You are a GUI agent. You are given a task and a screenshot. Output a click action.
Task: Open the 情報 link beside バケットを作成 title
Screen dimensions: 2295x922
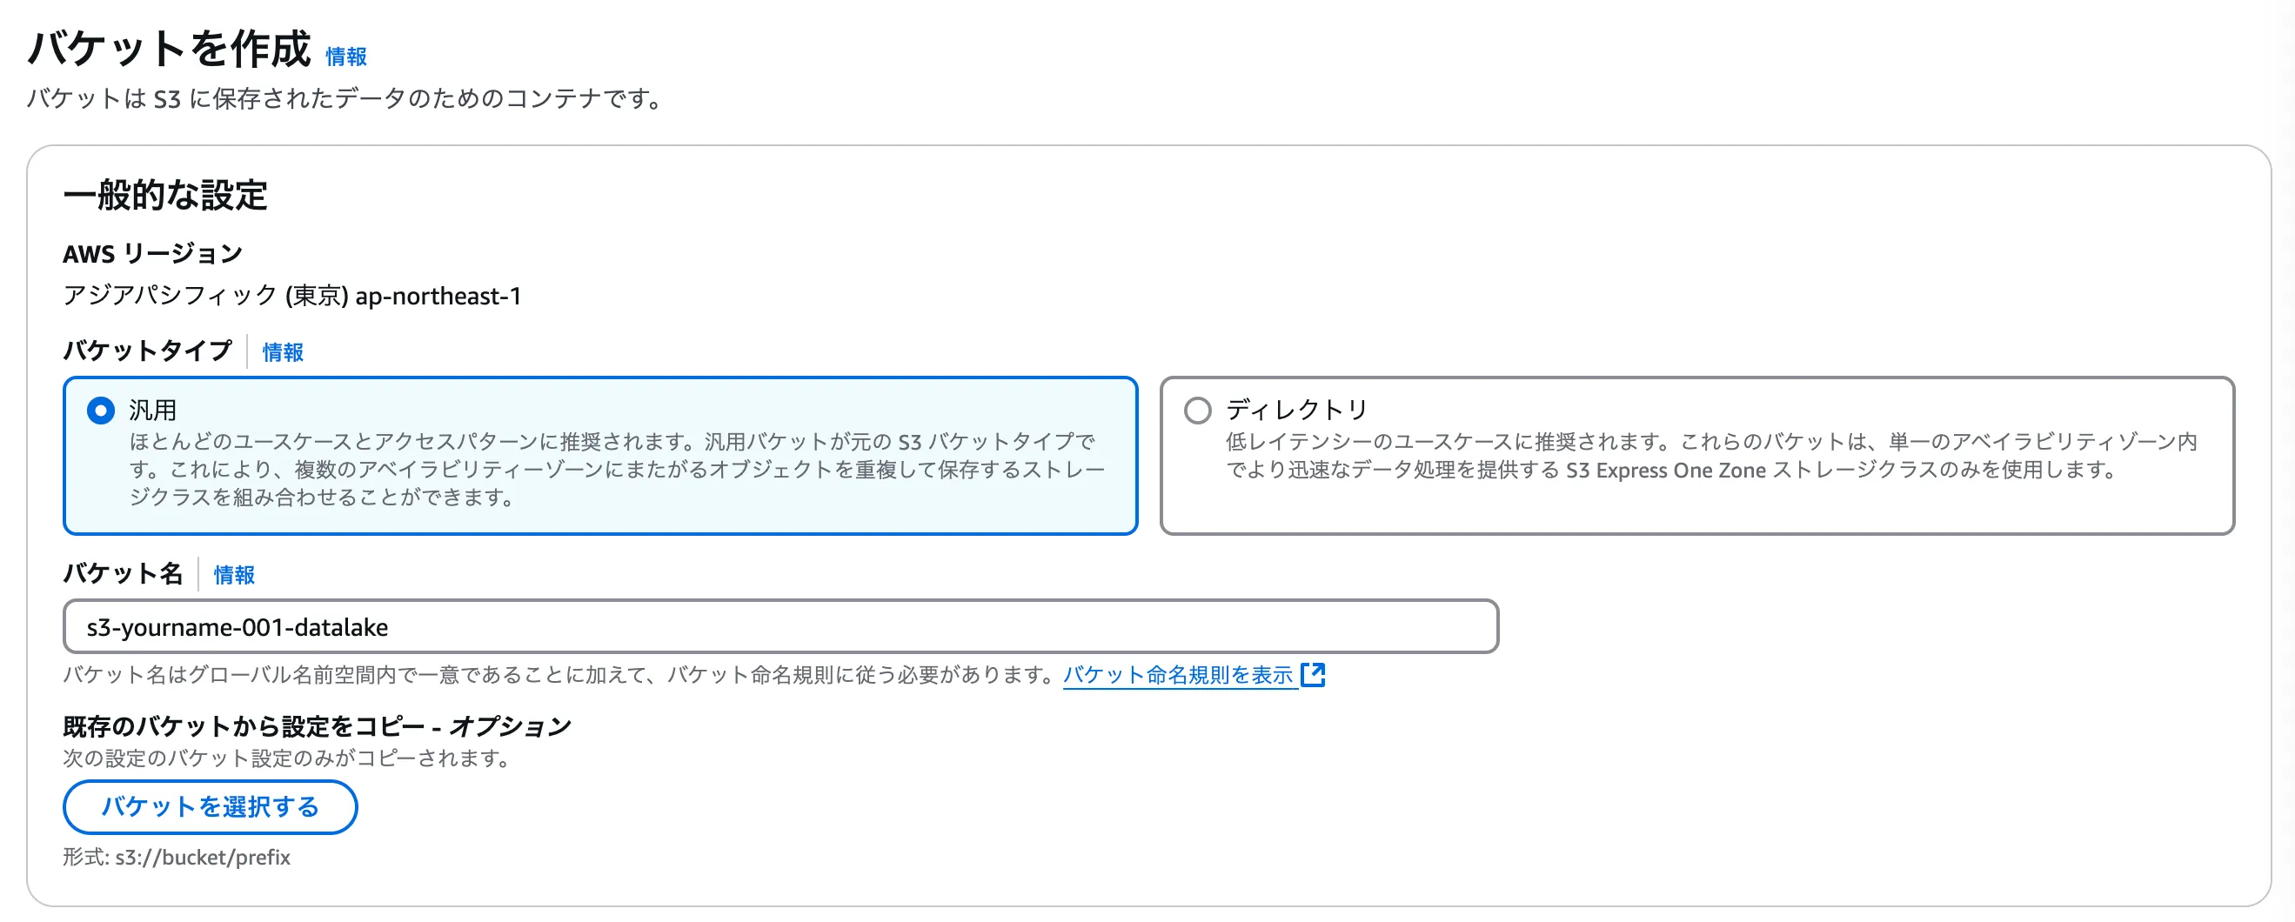(x=345, y=57)
